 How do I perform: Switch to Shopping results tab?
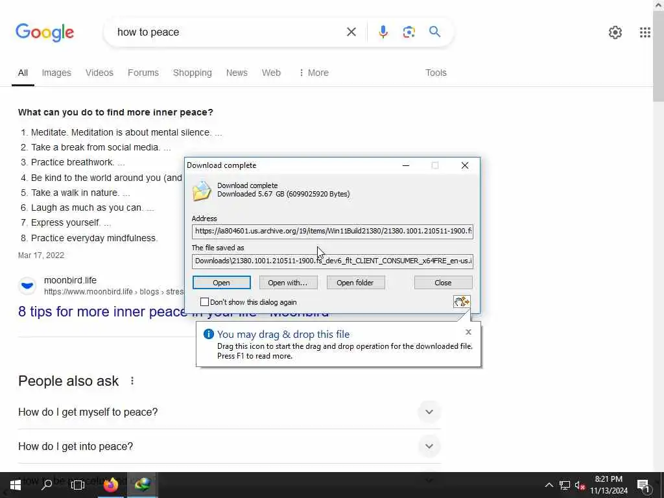(x=192, y=73)
